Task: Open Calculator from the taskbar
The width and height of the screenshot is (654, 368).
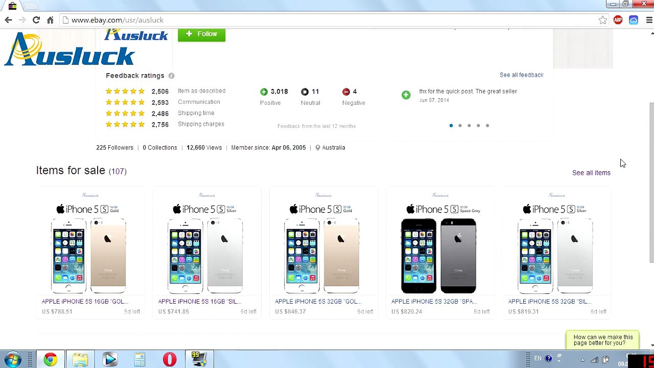Action: click(x=139, y=360)
